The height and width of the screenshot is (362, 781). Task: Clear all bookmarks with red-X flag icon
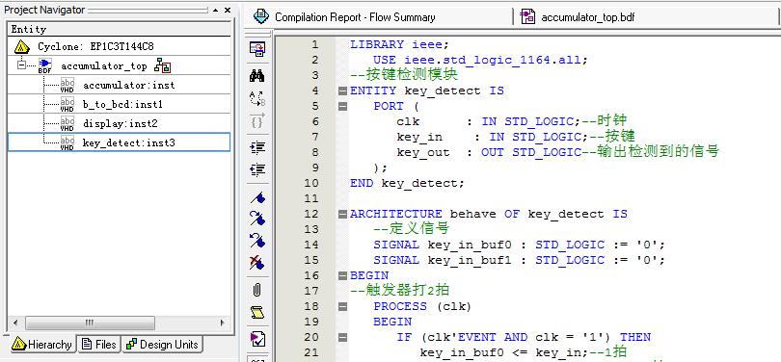click(257, 262)
